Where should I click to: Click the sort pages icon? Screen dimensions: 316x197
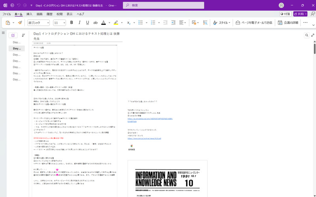point(23,35)
